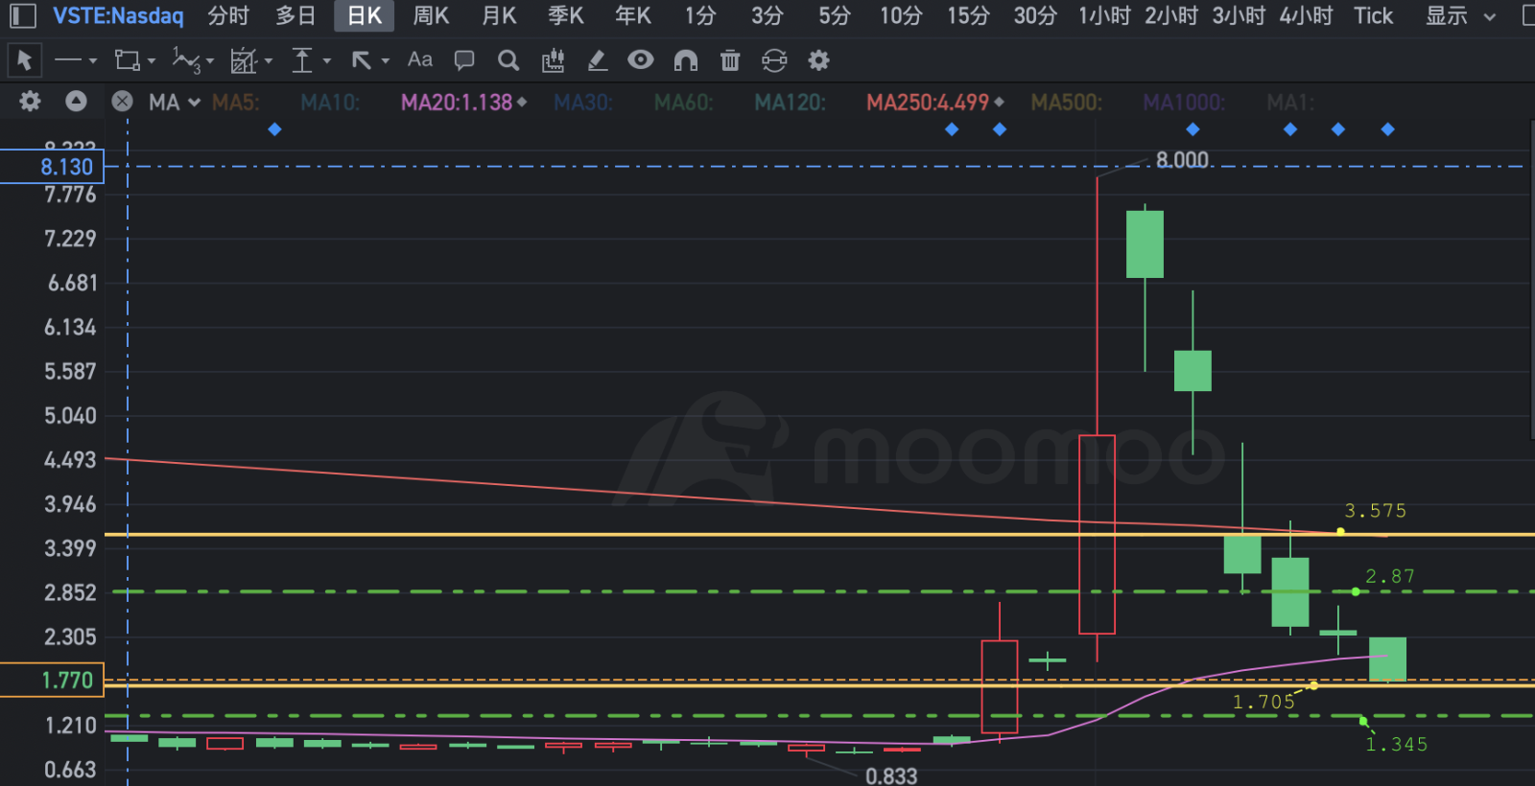The height and width of the screenshot is (786, 1535).
Task: Click first blue diamond event marker
Action: 274,129
